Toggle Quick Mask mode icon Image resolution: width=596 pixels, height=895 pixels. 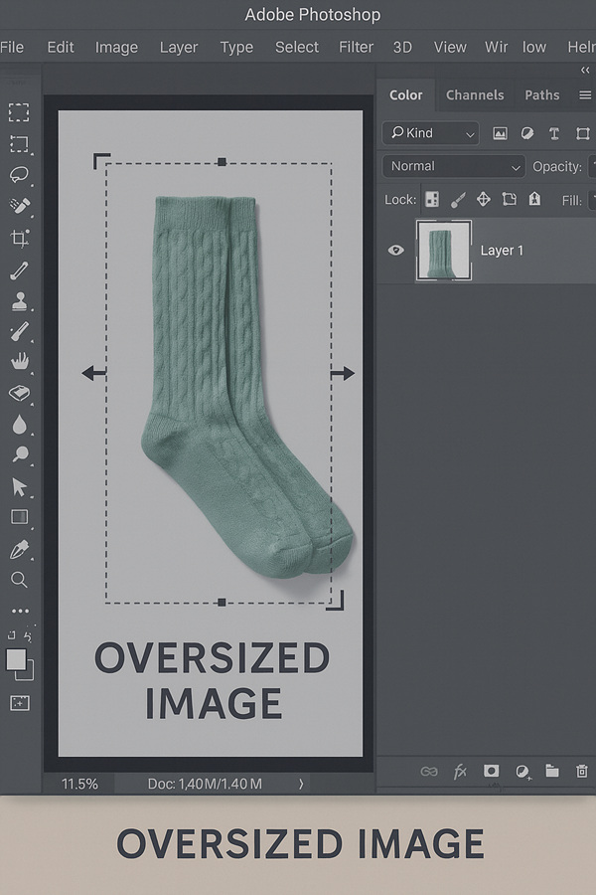click(20, 703)
